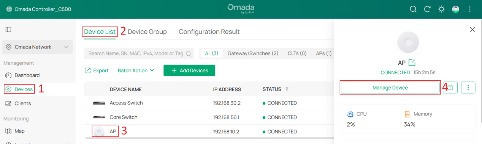Sort by the DEVICE NAME column header
This screenshot has height=144, width=482.
pyautogui.click(x=126, y=89)
